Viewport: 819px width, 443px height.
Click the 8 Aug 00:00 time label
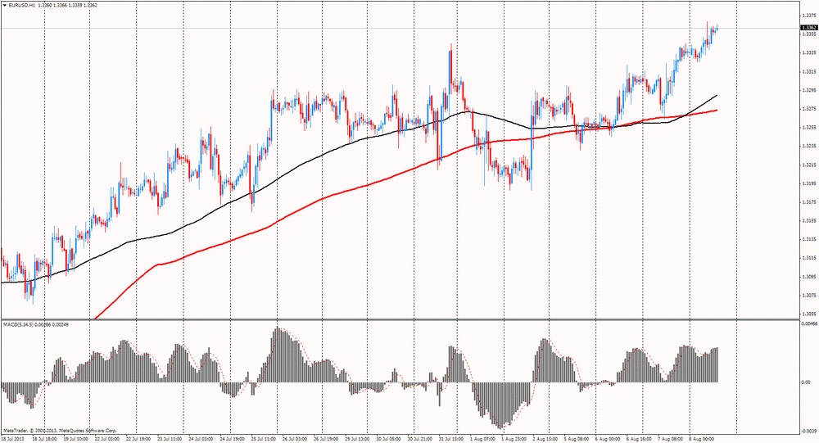pos(702,439)
